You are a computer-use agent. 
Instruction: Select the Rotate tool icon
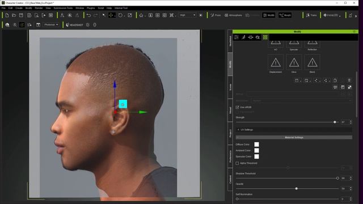pyautogui.click(x=120, y=15)
